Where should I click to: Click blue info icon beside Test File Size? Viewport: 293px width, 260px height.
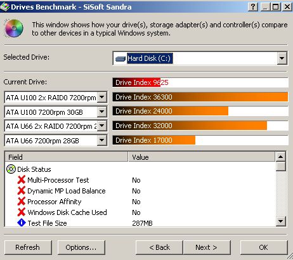click(22, 223)
